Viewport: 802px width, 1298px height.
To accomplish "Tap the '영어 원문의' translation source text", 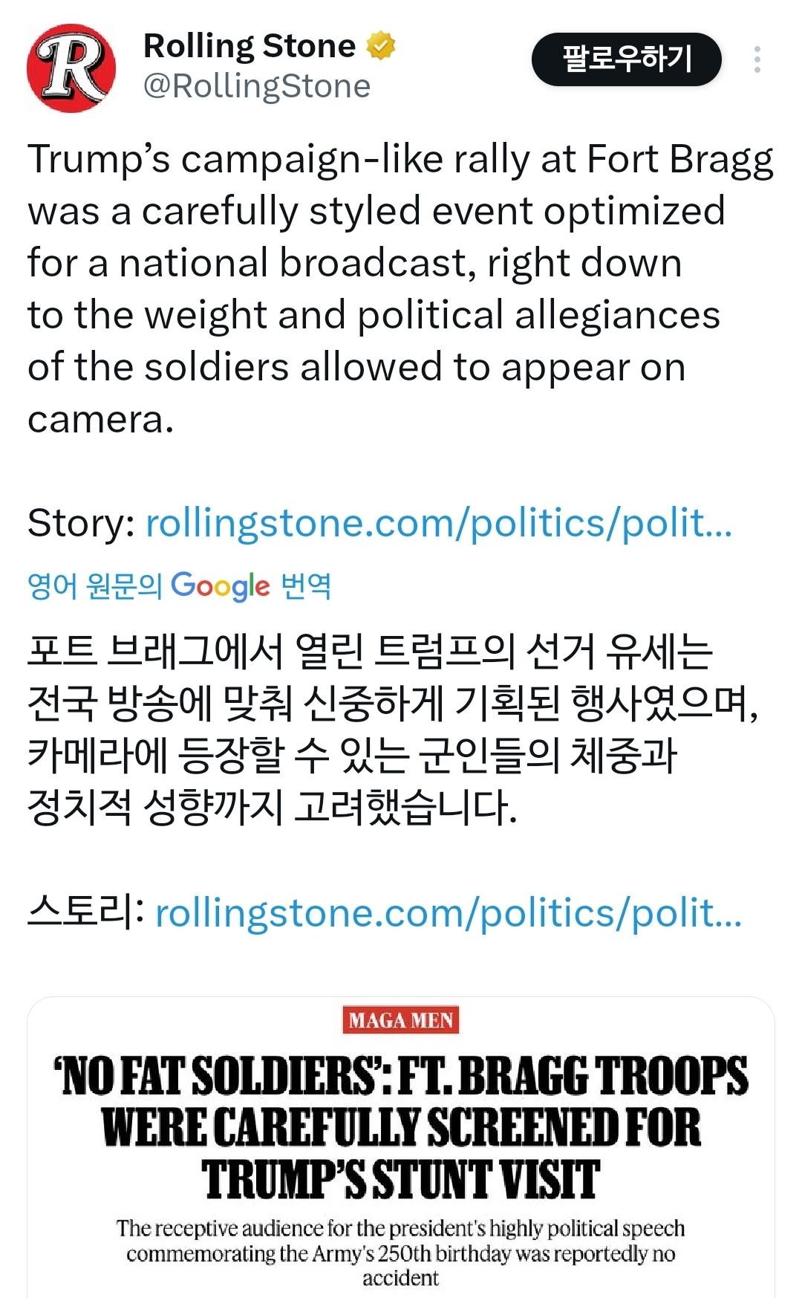I will click(x=94, y=586).
